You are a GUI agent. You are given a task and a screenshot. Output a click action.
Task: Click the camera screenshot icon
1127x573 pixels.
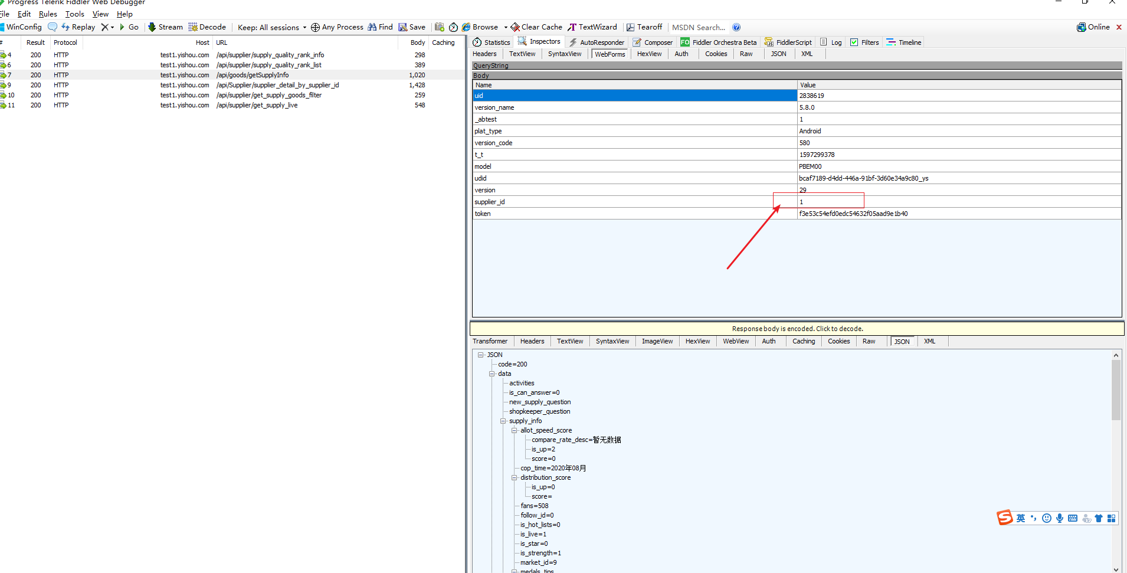click(440, 27)
